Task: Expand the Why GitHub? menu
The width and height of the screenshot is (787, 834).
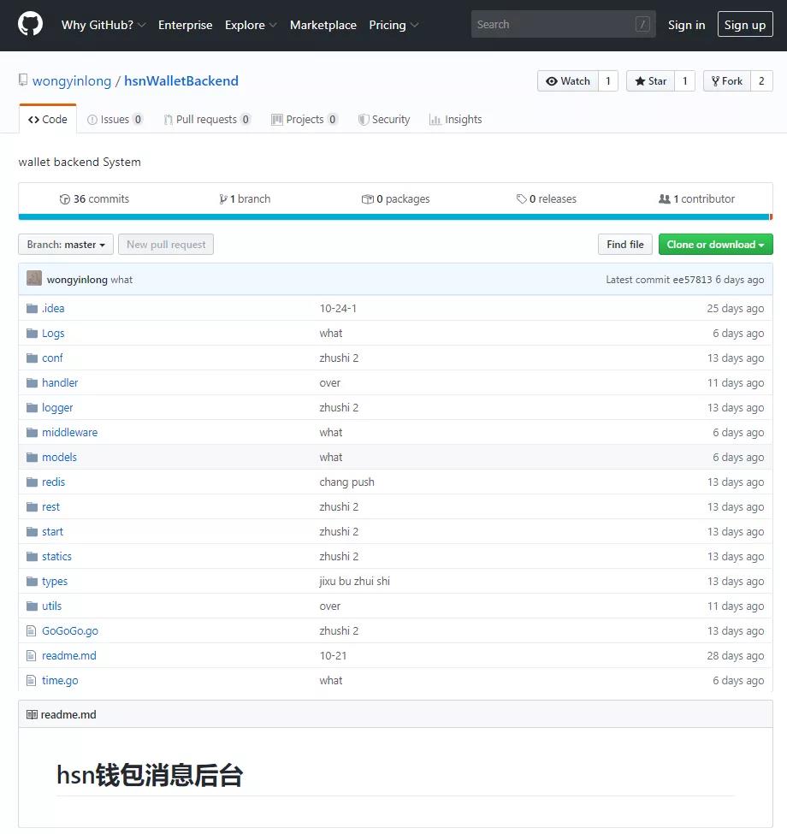Action: click(x=104, y=25)
